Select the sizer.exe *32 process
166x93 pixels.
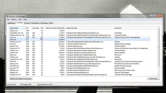(x=80, y=68)
